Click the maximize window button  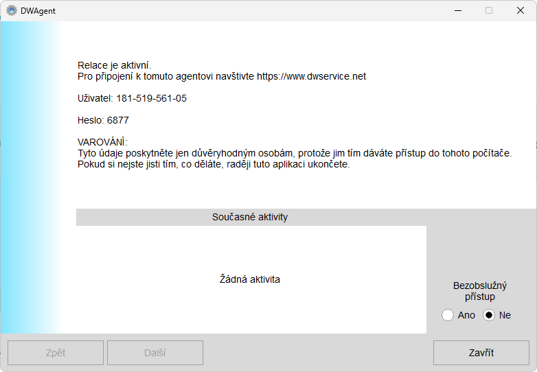(489, 10)
